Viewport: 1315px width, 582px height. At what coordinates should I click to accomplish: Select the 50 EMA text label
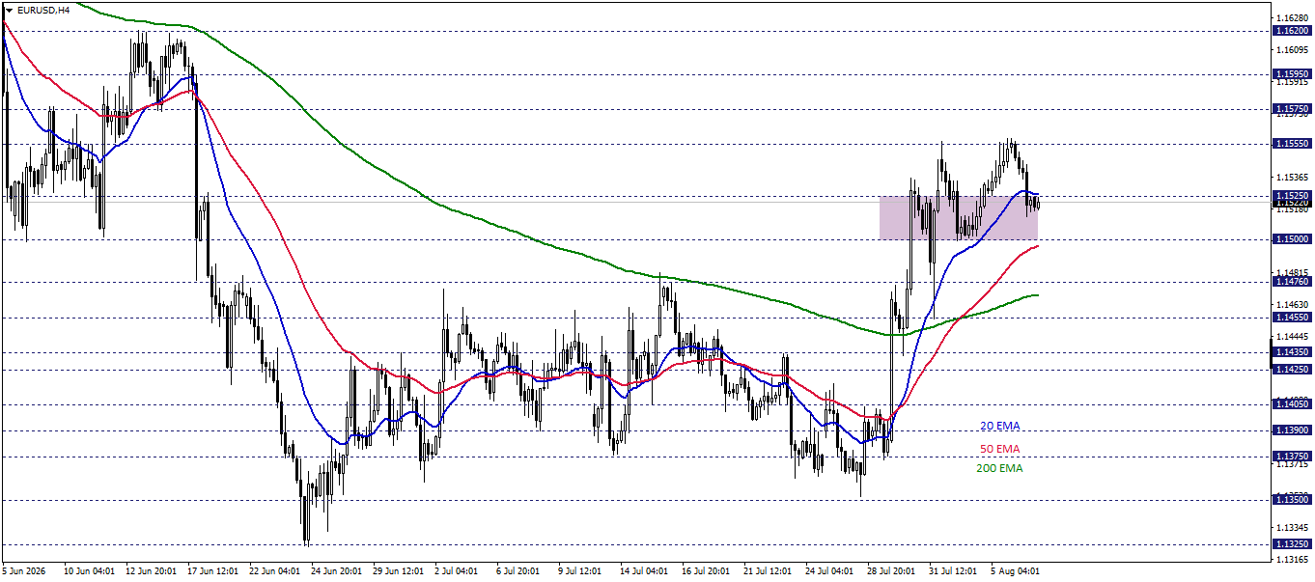click(x=1000, y=449)
